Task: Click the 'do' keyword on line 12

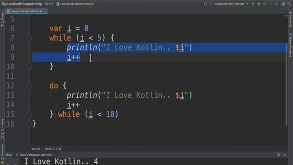Action: 54,86
